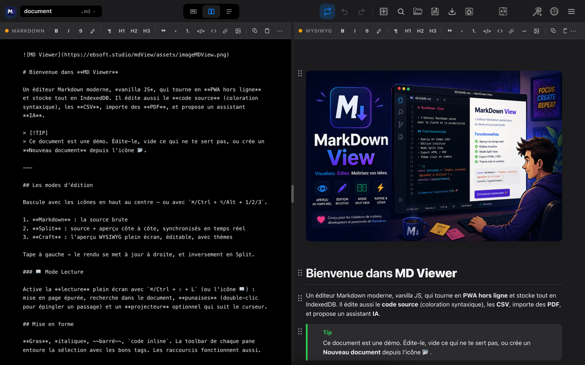
Task: Insert inline code in Markdown pane toolbar
Action: click(x=214, y=31)
